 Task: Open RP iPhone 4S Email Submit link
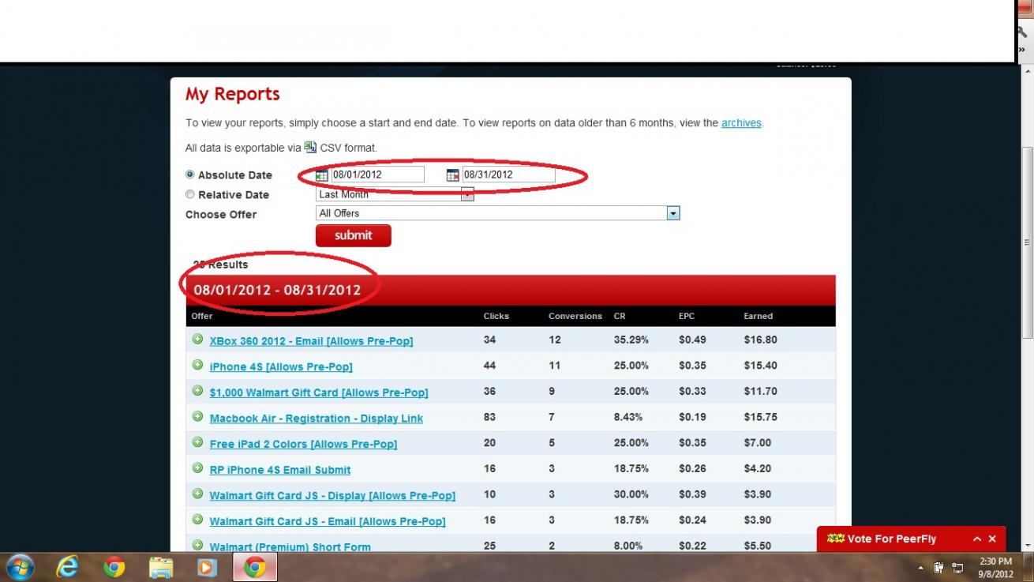click(280, 470)
